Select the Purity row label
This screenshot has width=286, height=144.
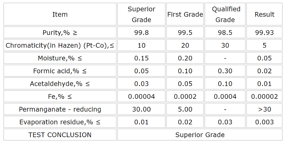coord(60,33)
